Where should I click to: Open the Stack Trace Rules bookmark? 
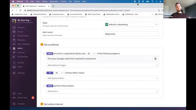[93, 14]
